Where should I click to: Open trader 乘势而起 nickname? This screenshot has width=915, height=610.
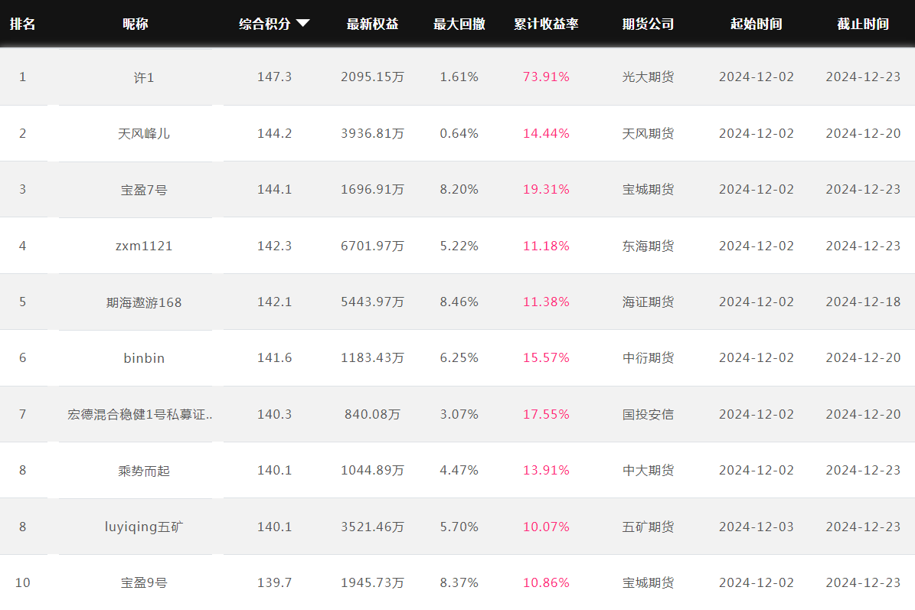coord(143,471)
